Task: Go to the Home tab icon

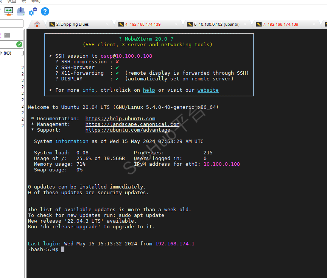Action: (37, 24)
